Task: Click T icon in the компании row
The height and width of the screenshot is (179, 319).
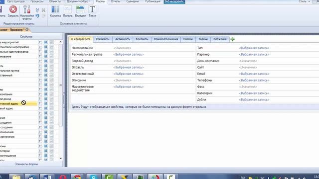Action: (40, 94)
